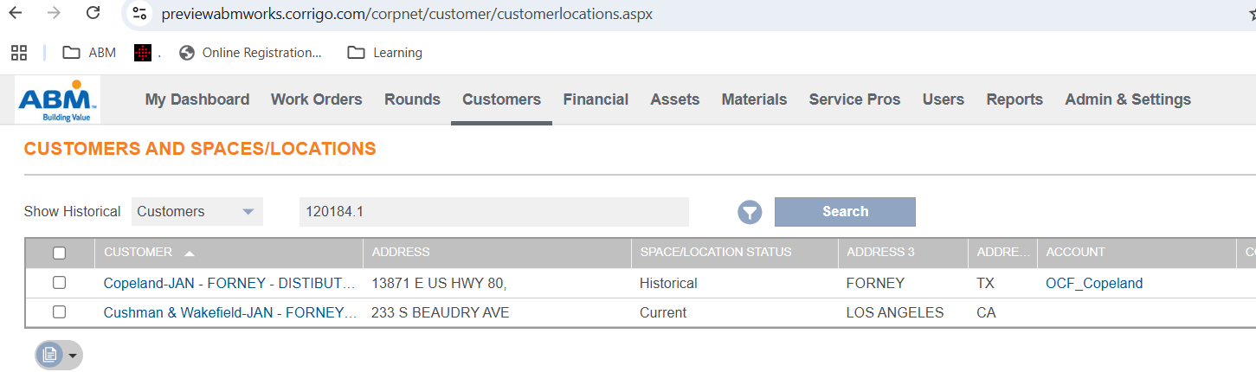
Task: Click the search field containing 120184.1
Action: tap(494, 211)
